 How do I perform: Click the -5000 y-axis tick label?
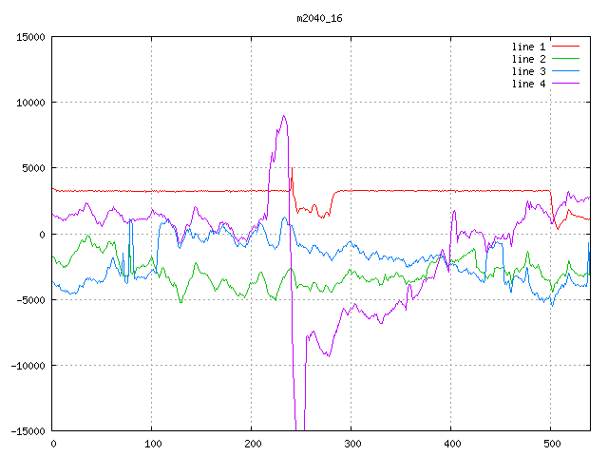30,299
